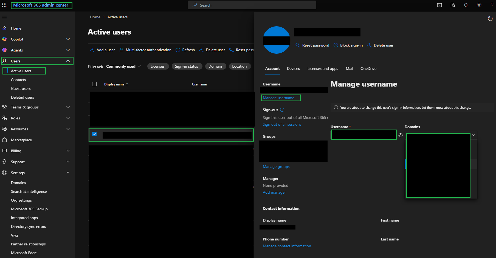Click the Manage groups link
Viewport: 496px width, 258px height.
click(x=276, y=167)
